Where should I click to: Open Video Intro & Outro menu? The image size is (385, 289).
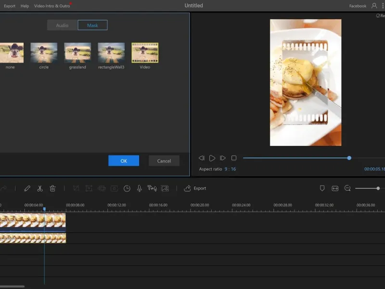(x=52, y=6)
